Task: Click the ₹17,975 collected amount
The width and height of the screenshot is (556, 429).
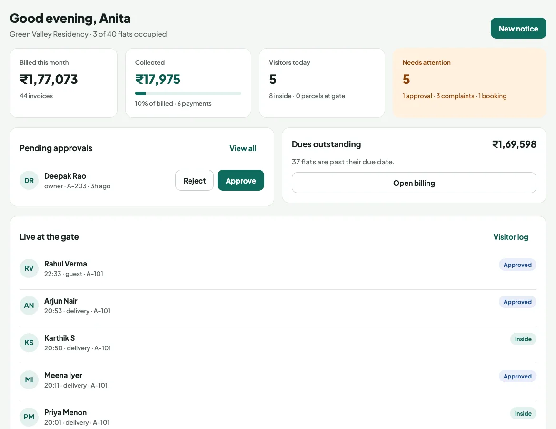Action: click(x=158, y=79)
